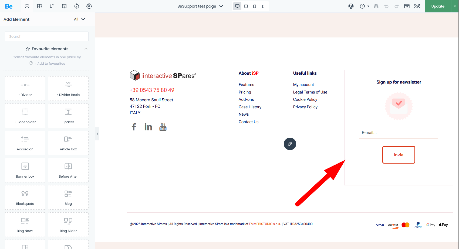This screenshot has height=249, width=459.
Task: Expand the arrow next to the Update button
Action: (x=455, y=6)
